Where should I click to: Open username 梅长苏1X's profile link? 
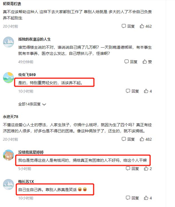click(x=26, y=182)
